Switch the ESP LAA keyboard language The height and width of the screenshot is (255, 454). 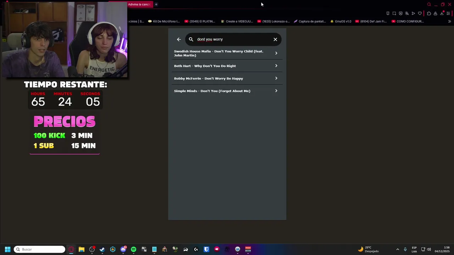[x=414, y=249]
